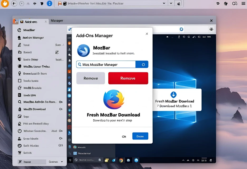The image size is (247, 169).
Task: Click Fresh MozBar Download heading
Action: tap(113, 115)
